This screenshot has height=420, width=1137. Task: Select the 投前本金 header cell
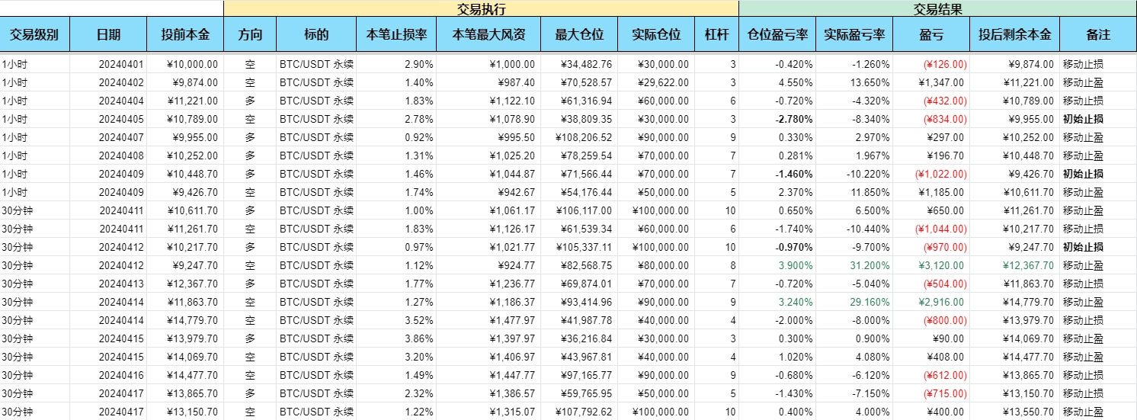point(185,35)
